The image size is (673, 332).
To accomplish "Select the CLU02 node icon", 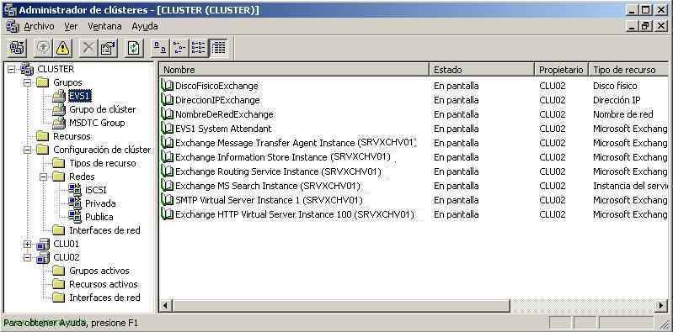I will click(x=42, y=257).
